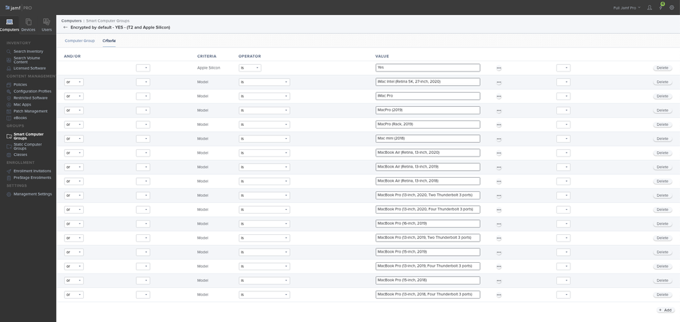
Task: Open operator dropdown for Apple Silicon row
Action: point(250,67)
